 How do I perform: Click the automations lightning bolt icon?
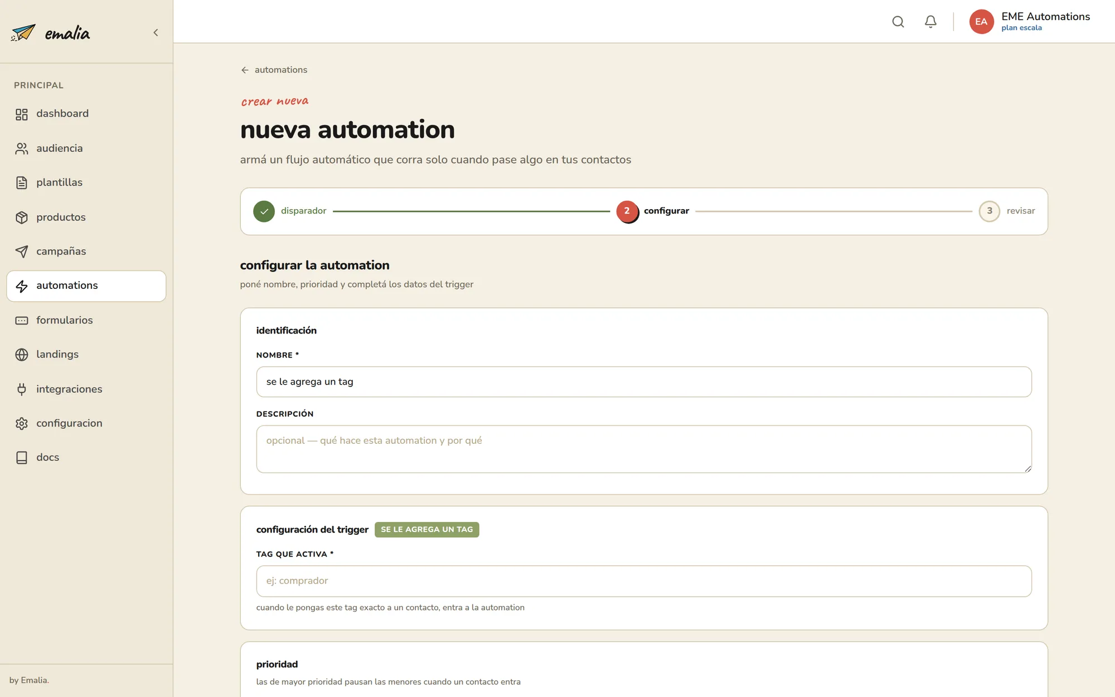[x=22, y=286]
